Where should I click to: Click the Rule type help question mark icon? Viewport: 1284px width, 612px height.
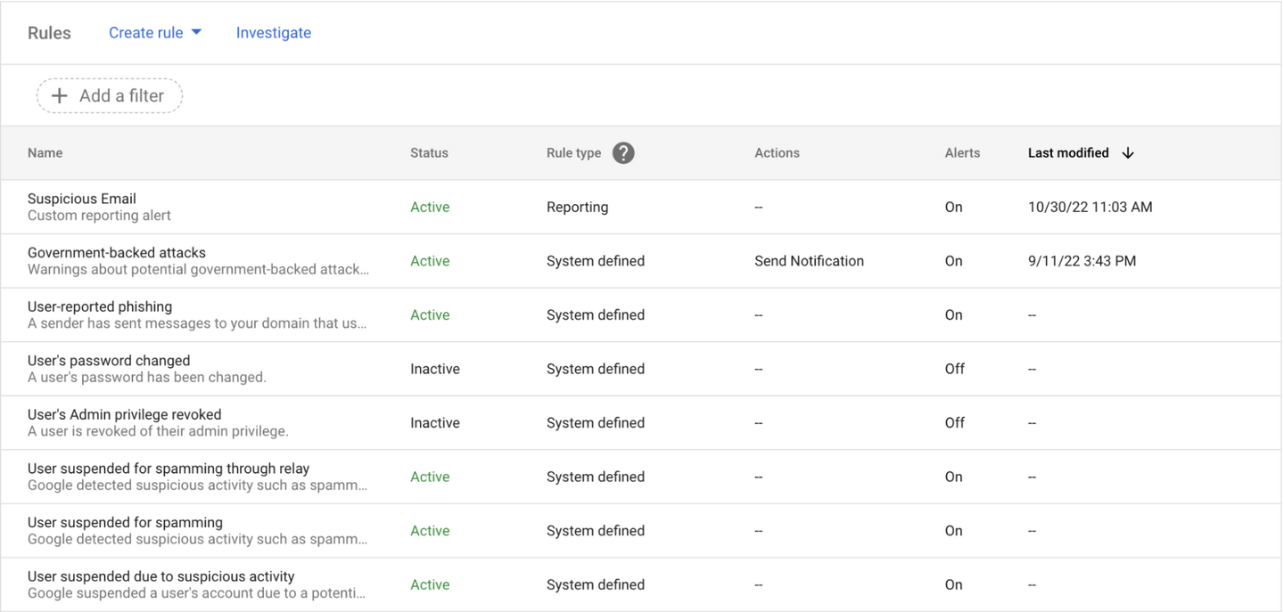623,153
